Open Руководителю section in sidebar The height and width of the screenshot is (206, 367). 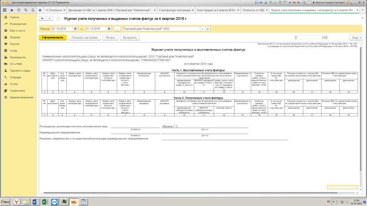point(18,24)
